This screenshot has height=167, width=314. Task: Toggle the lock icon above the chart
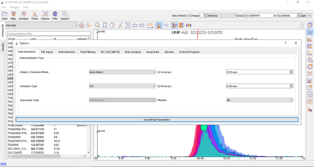(x=302, y=26)
